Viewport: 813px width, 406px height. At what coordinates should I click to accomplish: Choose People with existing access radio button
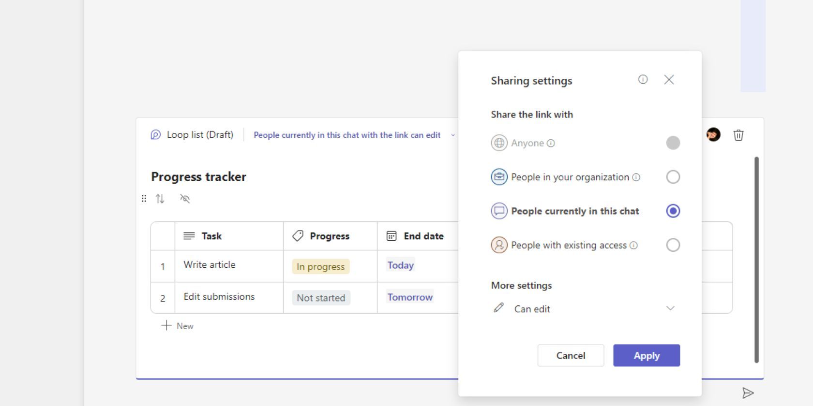point(673,245)
